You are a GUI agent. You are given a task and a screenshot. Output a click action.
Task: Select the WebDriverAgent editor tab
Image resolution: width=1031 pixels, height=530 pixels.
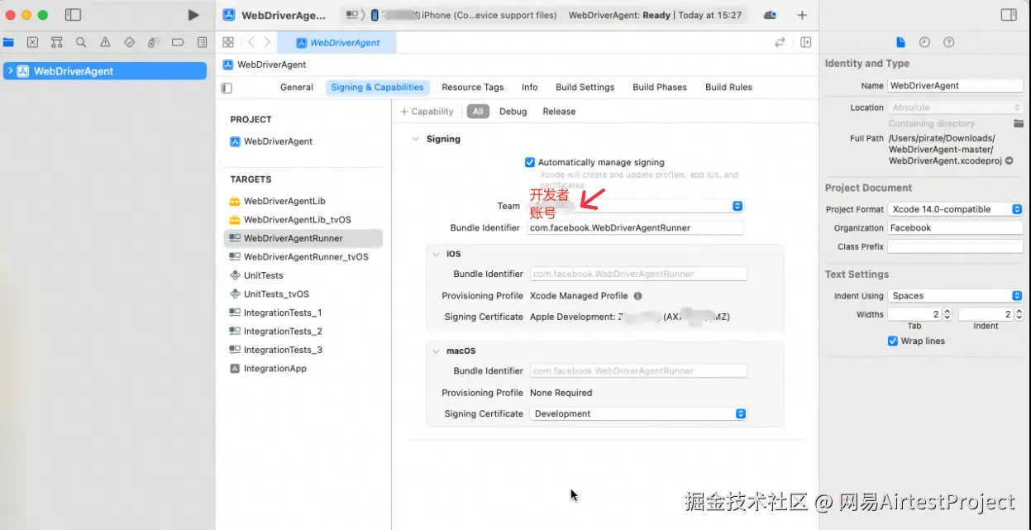337,42
